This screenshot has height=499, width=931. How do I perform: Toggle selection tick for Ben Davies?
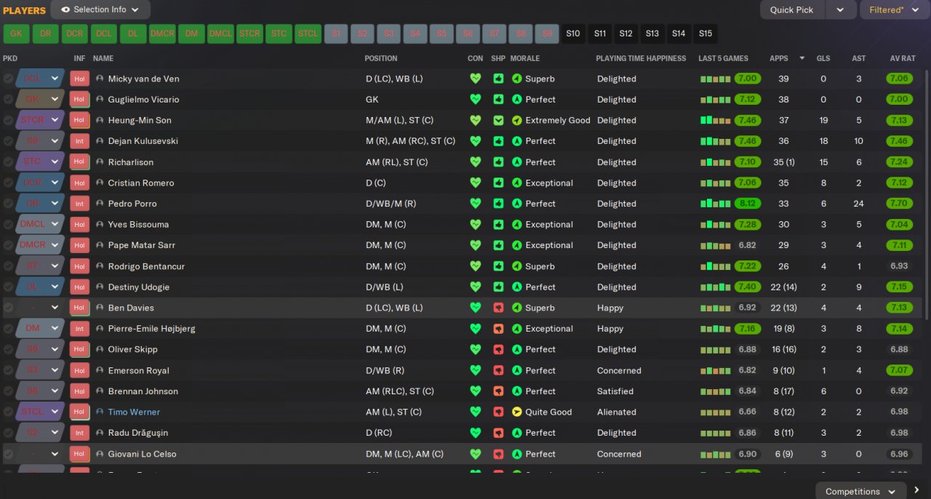tap(8, 308)
